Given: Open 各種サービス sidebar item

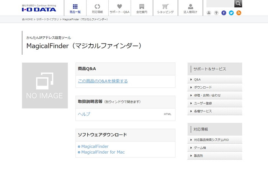Looking at the screenshot, I should [x=215, y=111].
